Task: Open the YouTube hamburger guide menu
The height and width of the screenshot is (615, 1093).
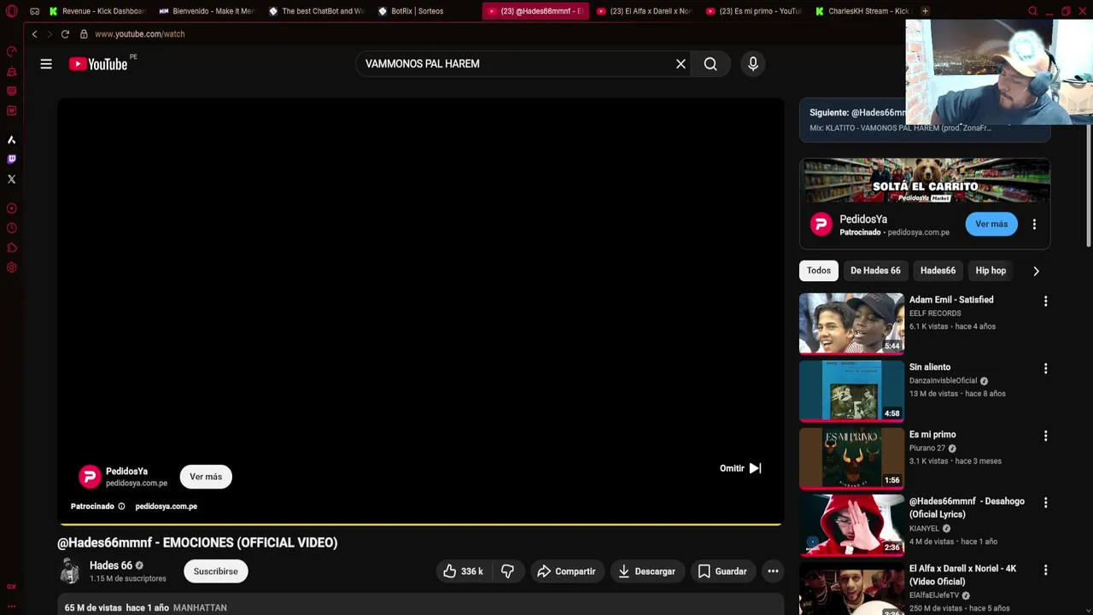Action: pyautogui.click(x=46, y=64)
